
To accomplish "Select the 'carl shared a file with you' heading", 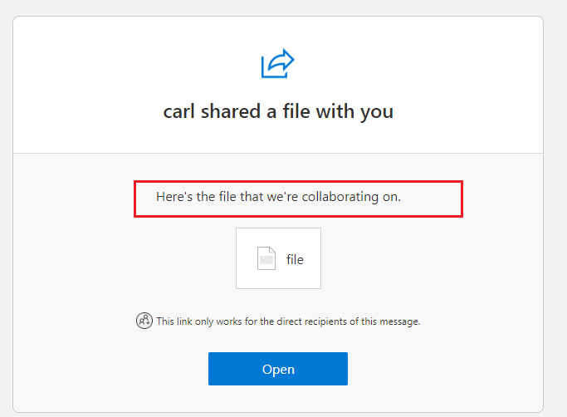I will (x=278, y=111).
